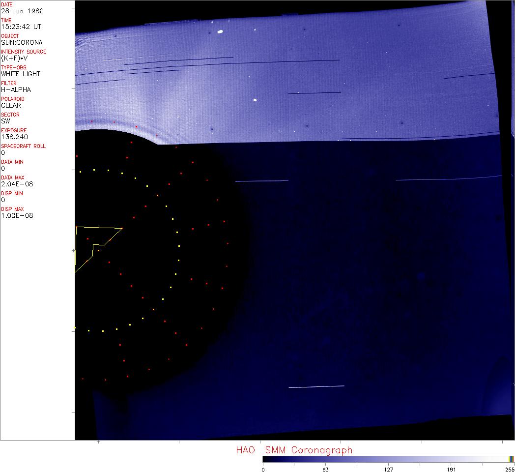The image size is (515, 472).
Task: Select the yellow-and-blue striped end of the color bar
Action: coord(511,459)
